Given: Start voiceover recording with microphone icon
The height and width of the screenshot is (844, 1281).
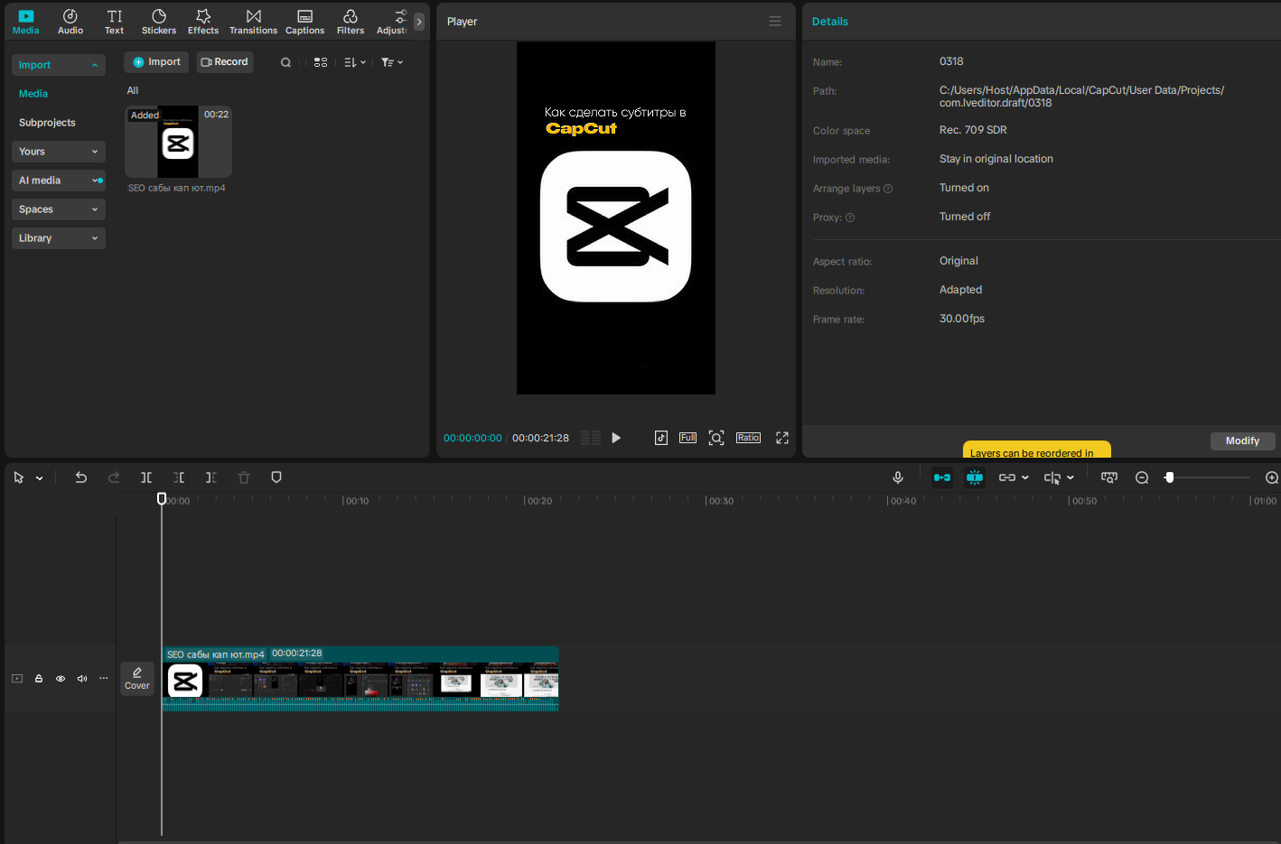Looking at the screenshot, I should (x=898, y=478).
